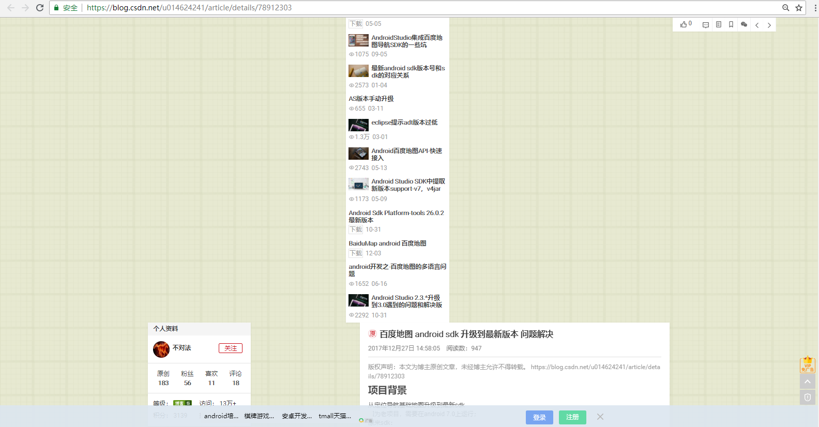Image resolution: width=819 pixels, height=427 pixels.
Task: Click 下载 tag dated 10-31
Action: (x=356, y=230)
